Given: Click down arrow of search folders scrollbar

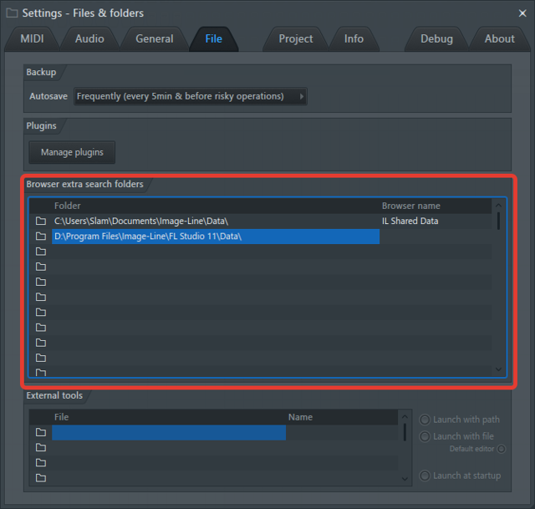Looking at the screenshot, I should [x=498, y=369].
